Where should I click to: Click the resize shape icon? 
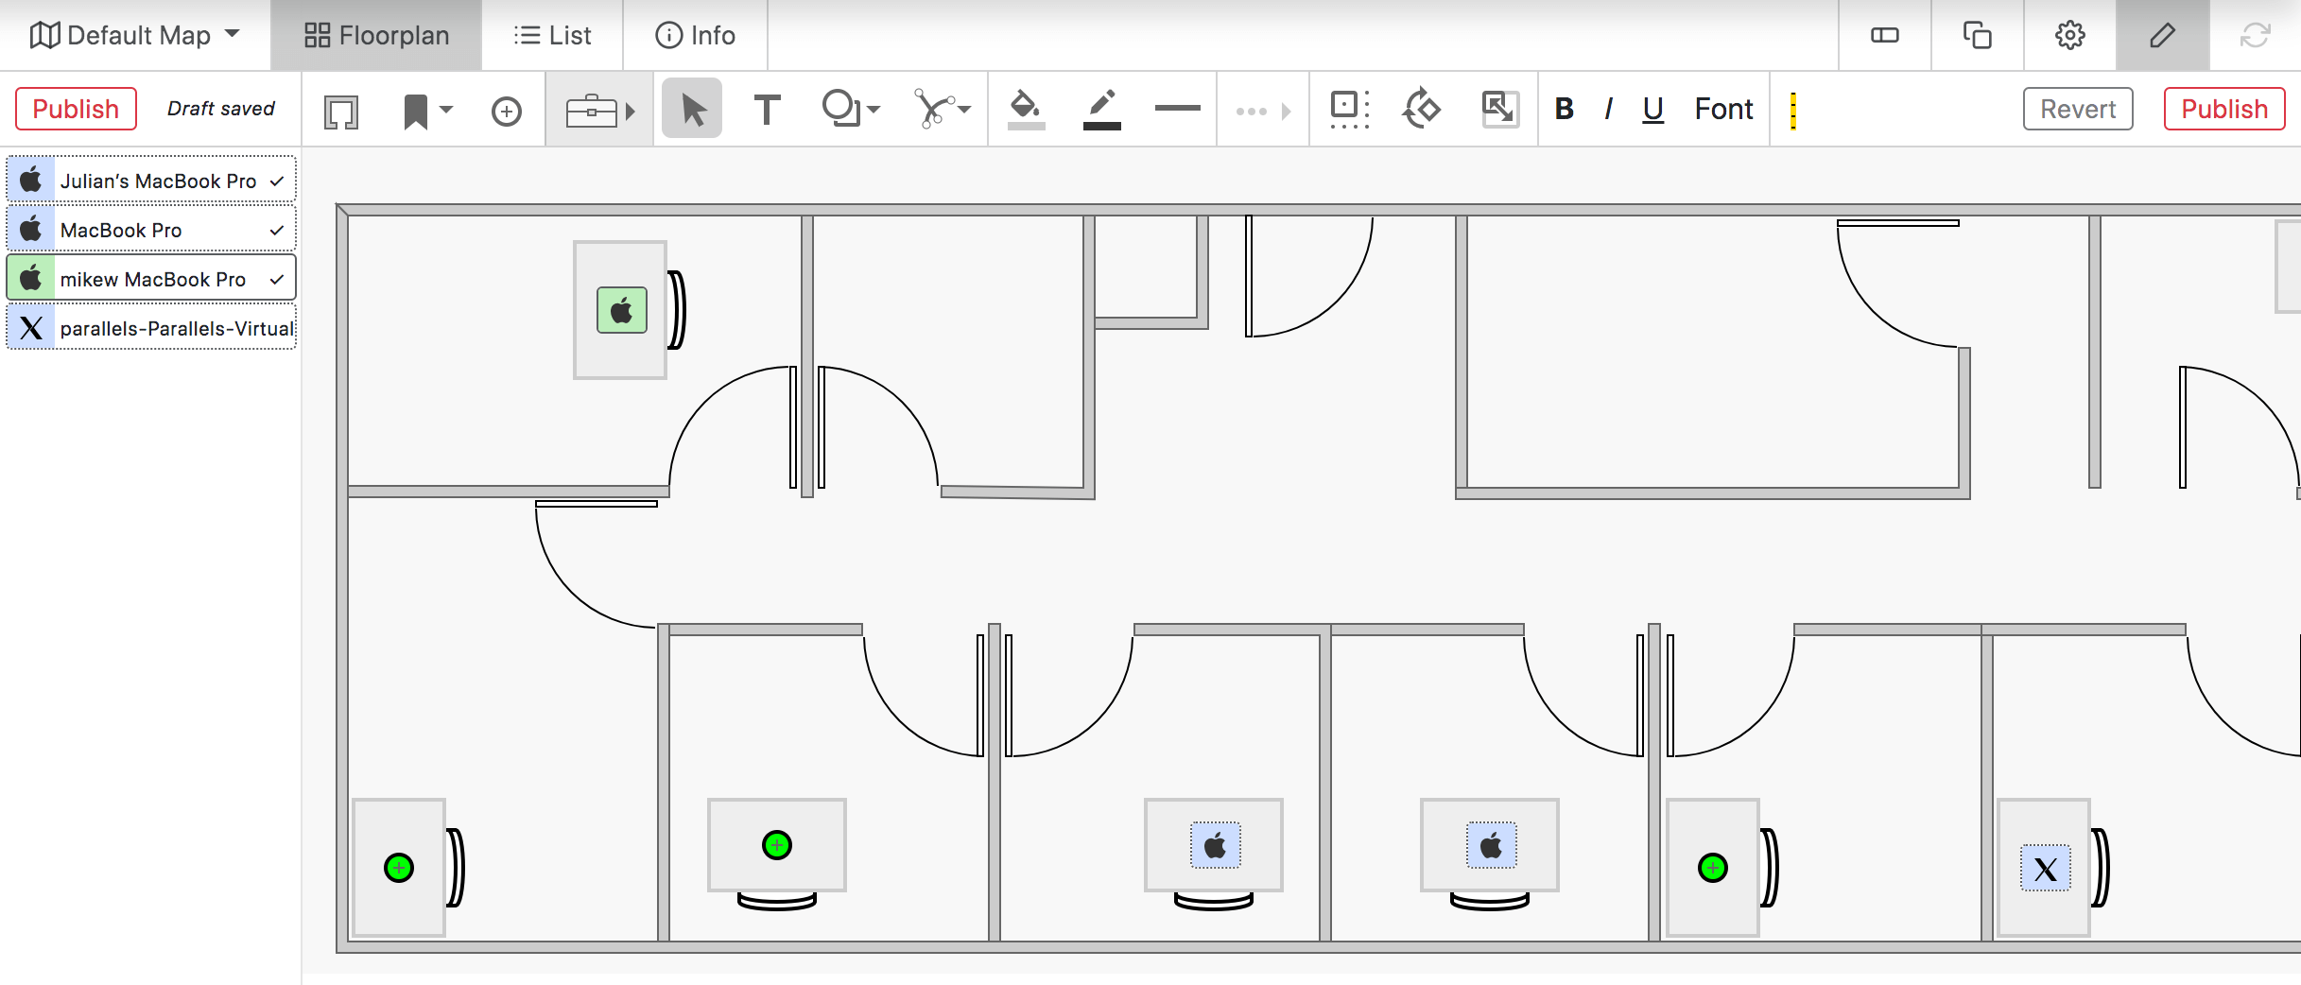tap(1498, 109)
